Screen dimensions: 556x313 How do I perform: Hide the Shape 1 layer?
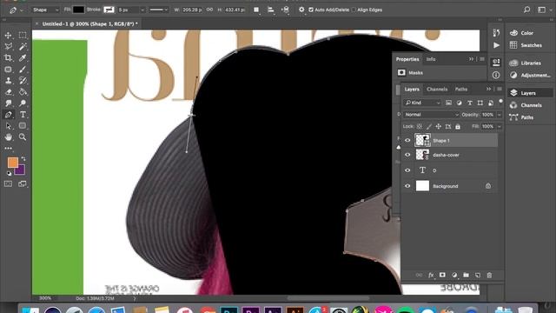[407, 141]
